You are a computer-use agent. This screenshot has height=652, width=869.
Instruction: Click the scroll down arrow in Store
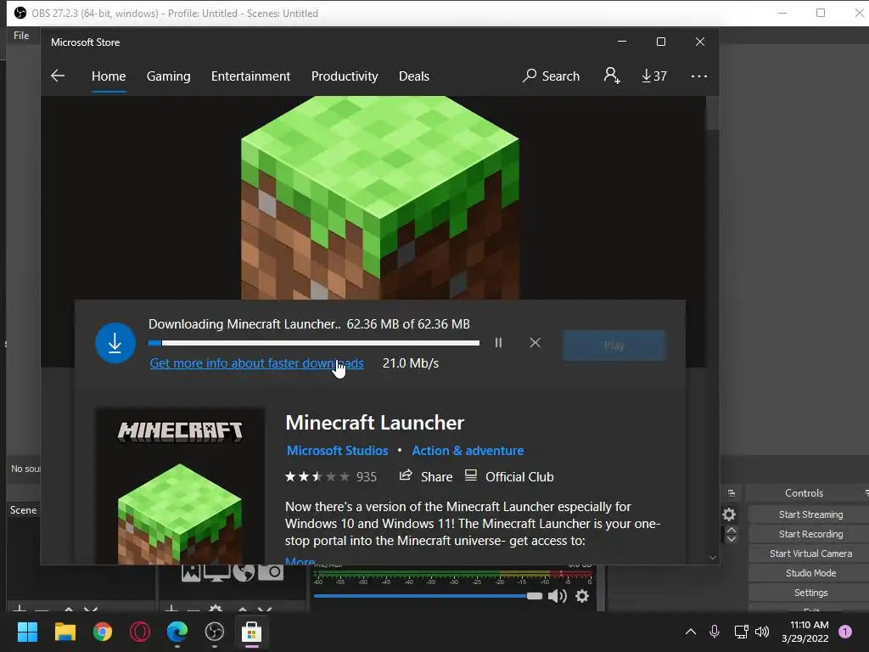point(713,557)
